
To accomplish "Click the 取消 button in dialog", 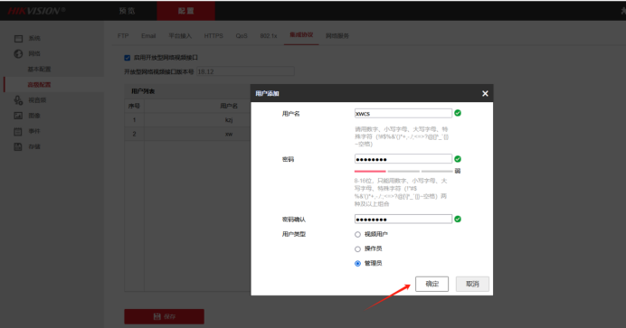I will click(x=472, y=284).
